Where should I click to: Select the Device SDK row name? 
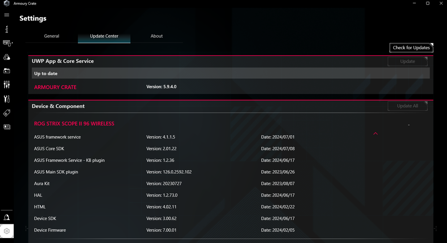45,218
